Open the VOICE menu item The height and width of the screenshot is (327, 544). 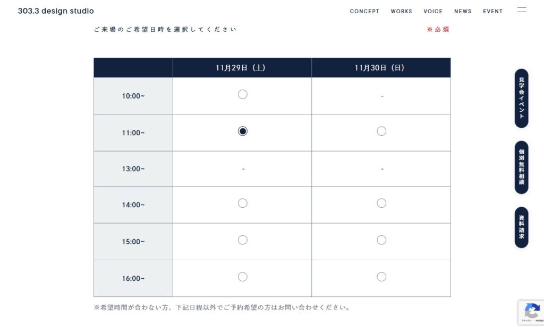point(433,11)
